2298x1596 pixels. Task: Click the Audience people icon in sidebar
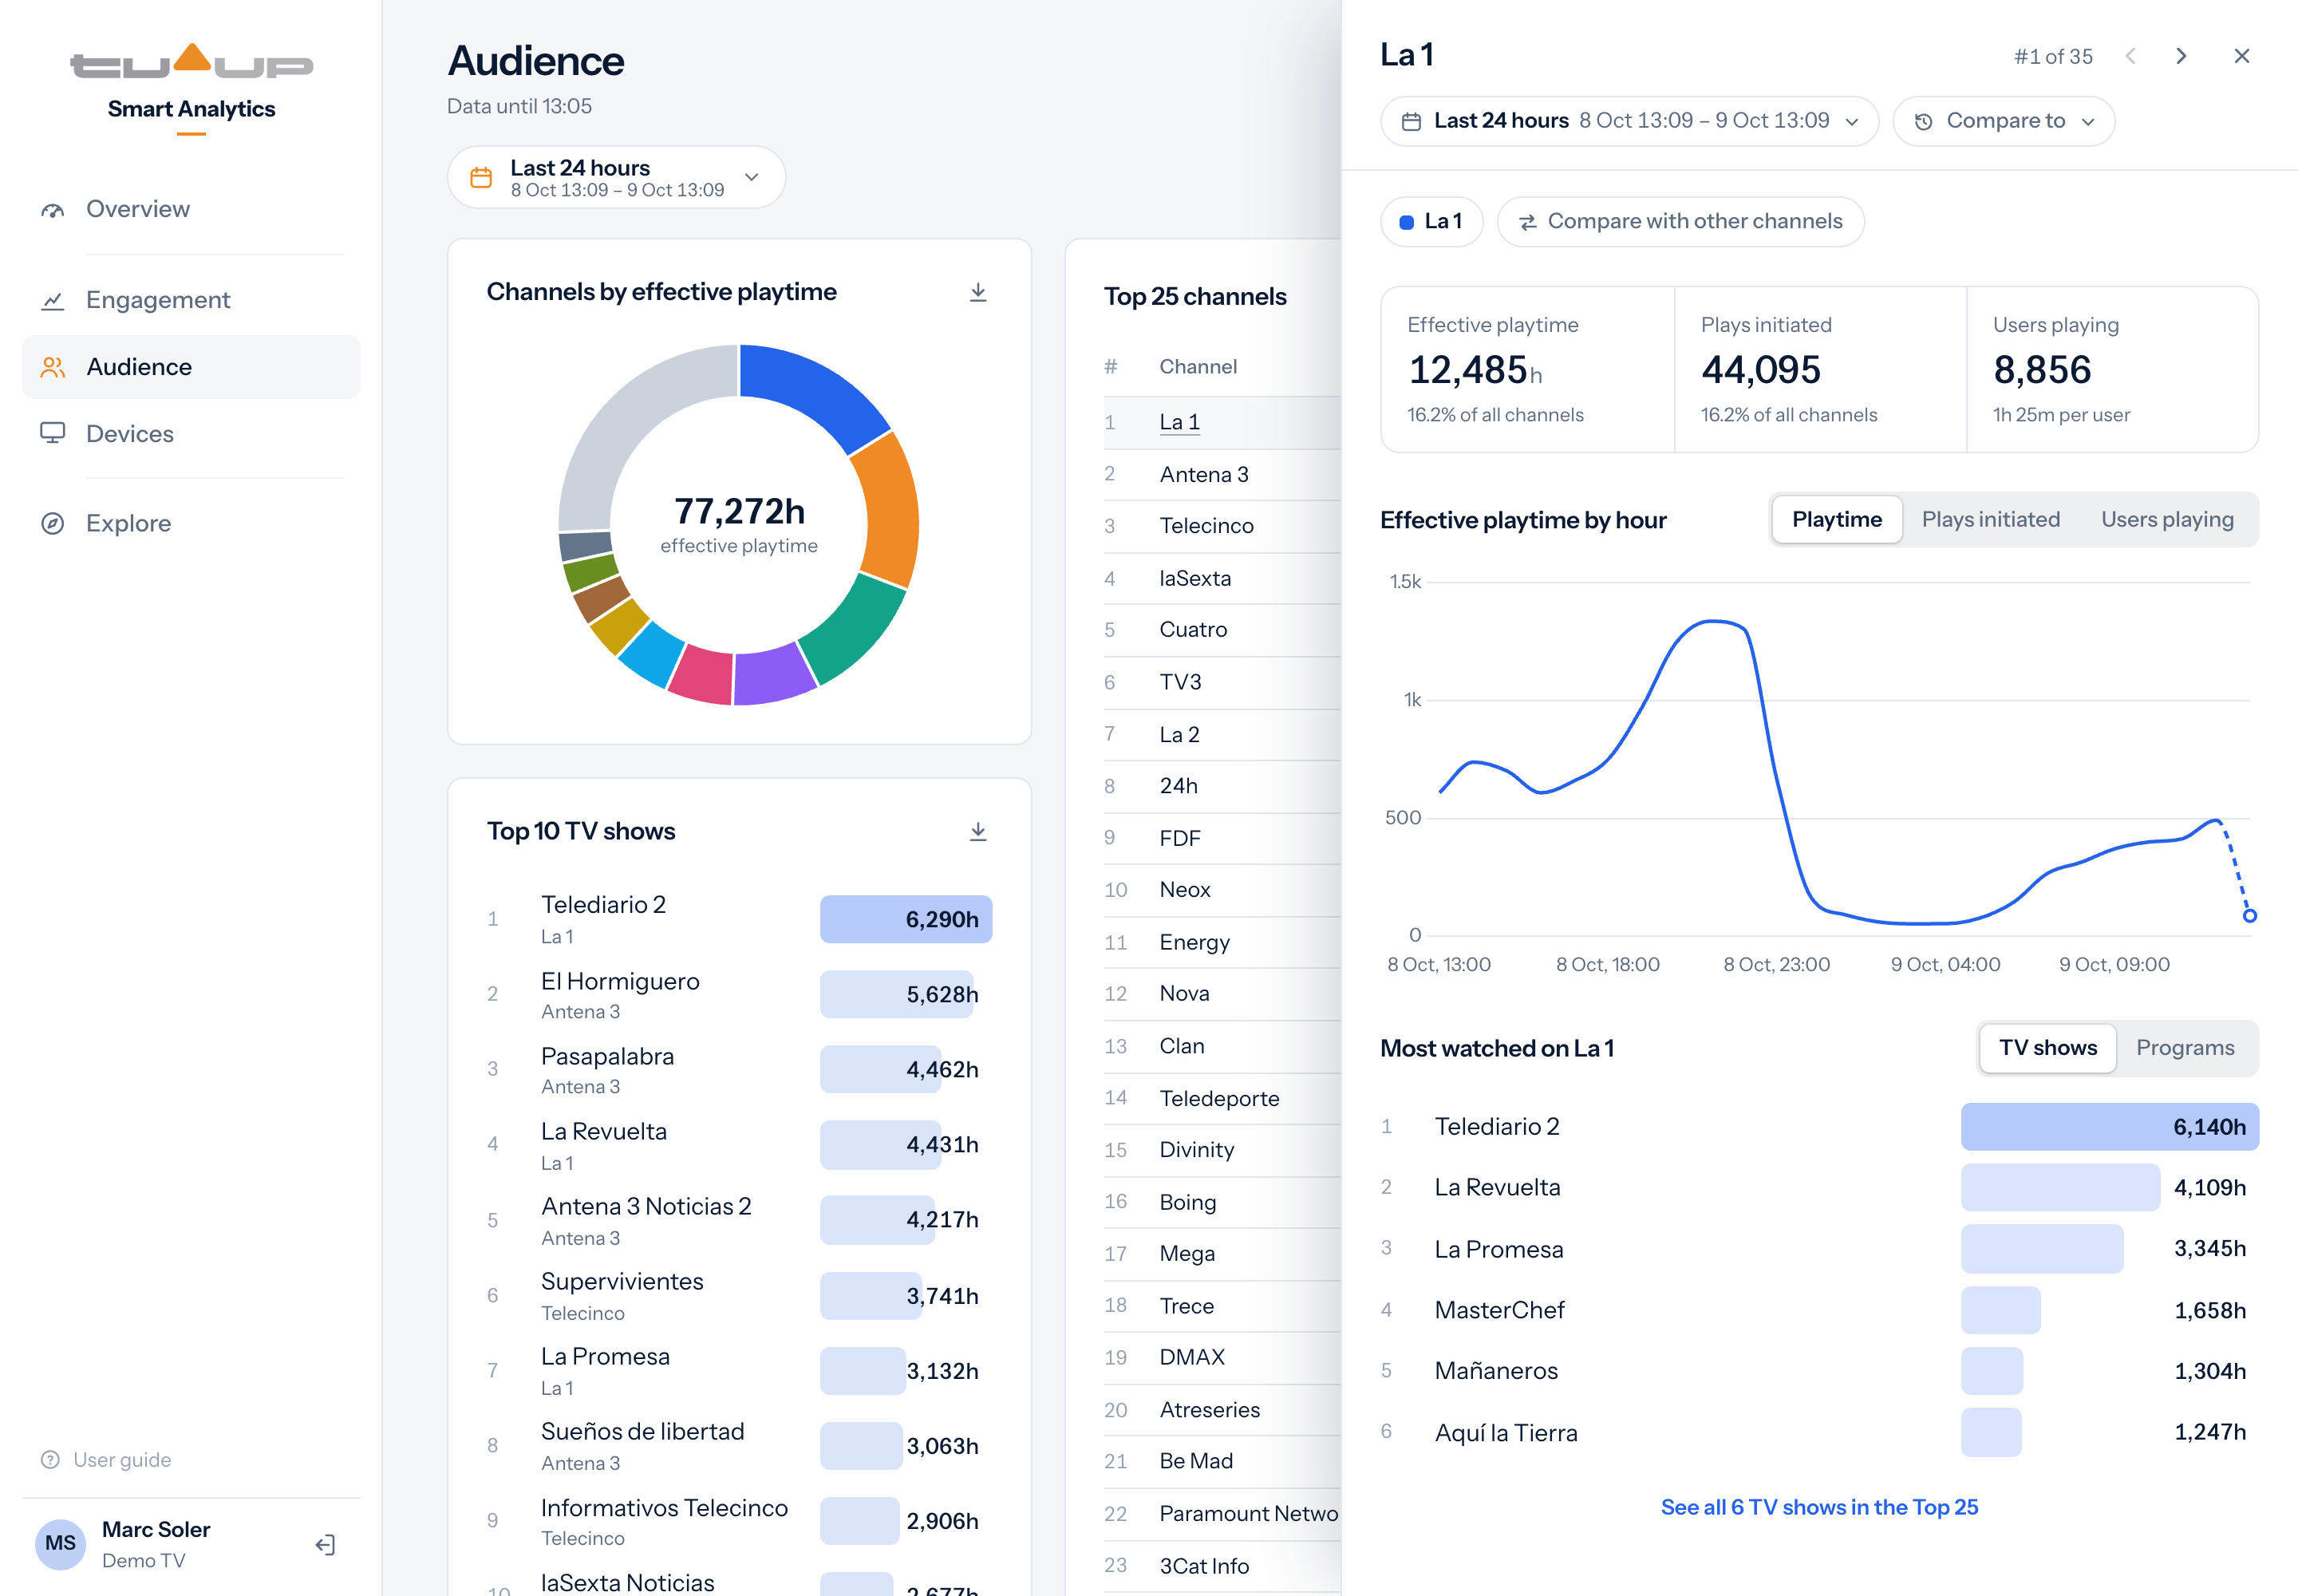[x=53, y=367]
